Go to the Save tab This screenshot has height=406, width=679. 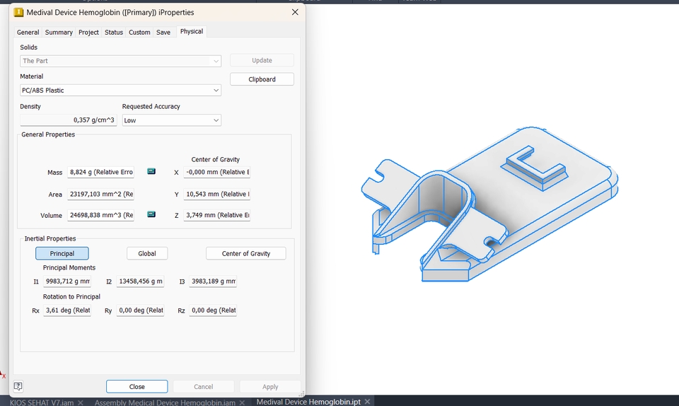click(x=163, y=32)
